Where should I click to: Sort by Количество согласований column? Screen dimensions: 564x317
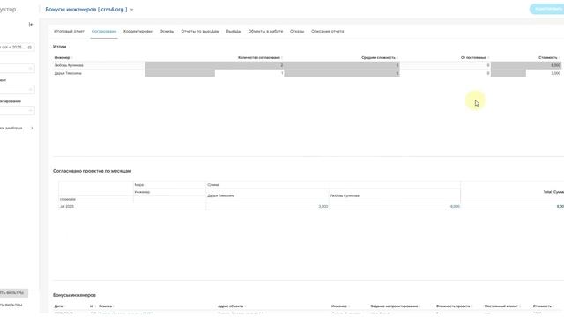[x=260, y=57]
